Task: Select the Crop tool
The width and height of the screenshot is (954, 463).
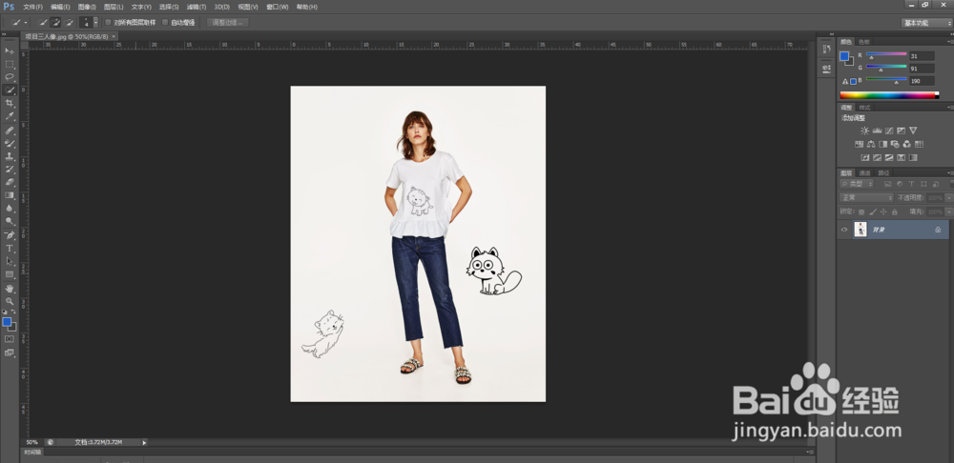Action: coord(10,103)
